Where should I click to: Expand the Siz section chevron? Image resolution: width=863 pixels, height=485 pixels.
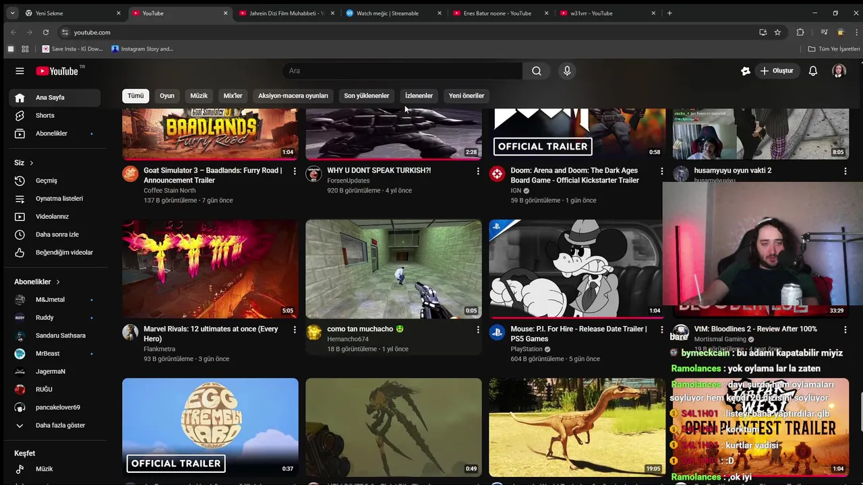[x=31, y=163]
